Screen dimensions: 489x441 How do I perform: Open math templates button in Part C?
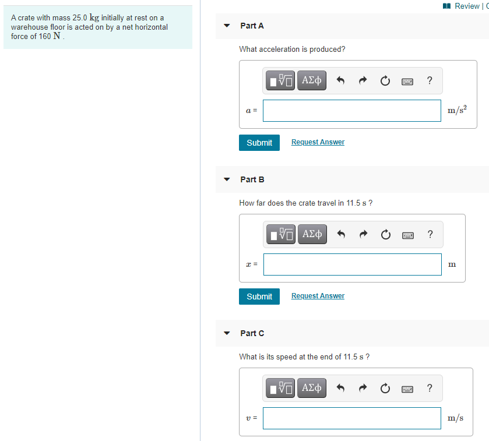[x=280, y=388]
